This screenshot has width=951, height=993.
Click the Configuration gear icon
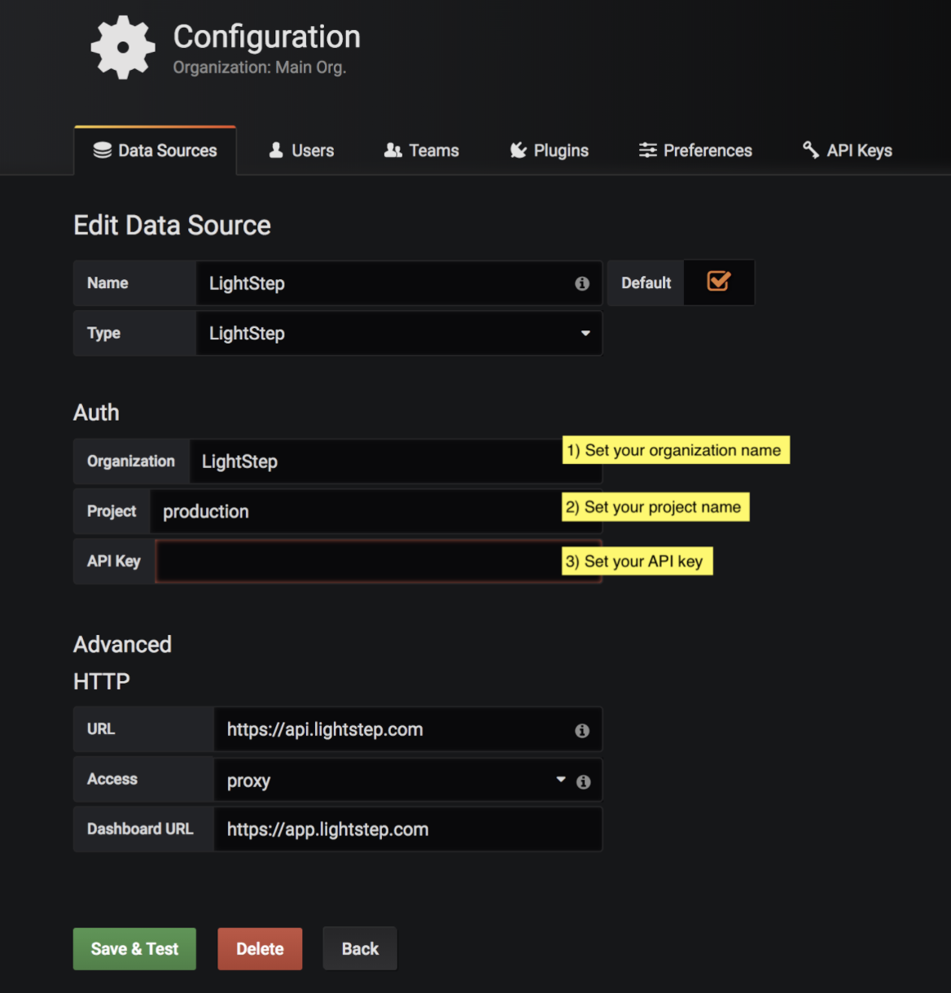pos(123,47)
